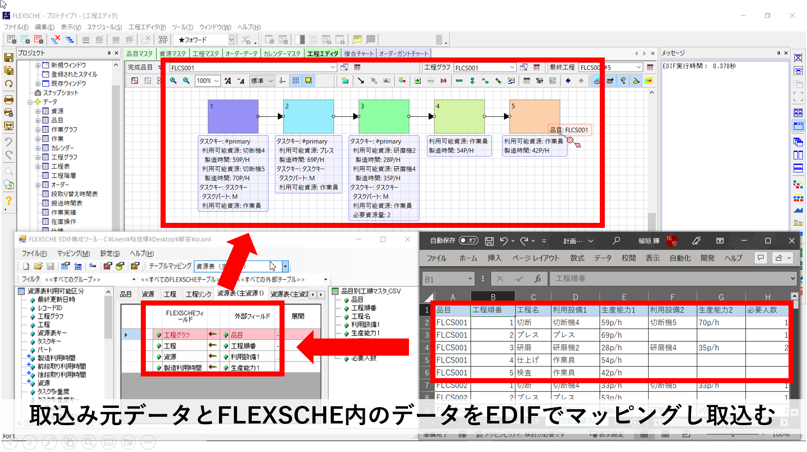807x452 pixels.
Task: Click the blue back arrow in editor toolbar
Action: coord(568,81)
